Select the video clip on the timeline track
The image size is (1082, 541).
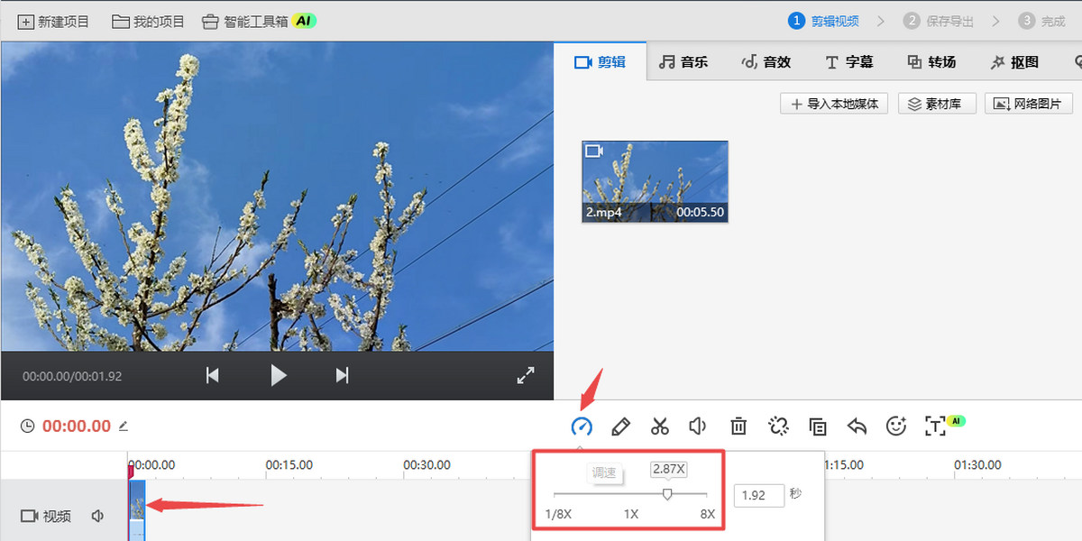coord(138,509)
